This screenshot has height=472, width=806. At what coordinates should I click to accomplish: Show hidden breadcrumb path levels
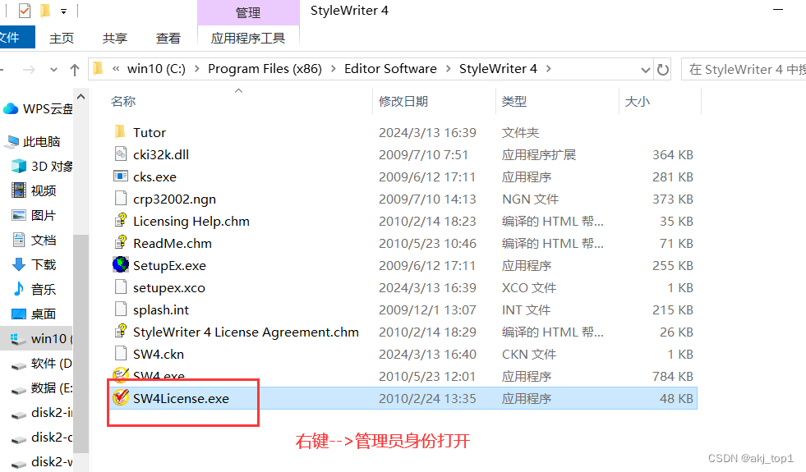116,69
